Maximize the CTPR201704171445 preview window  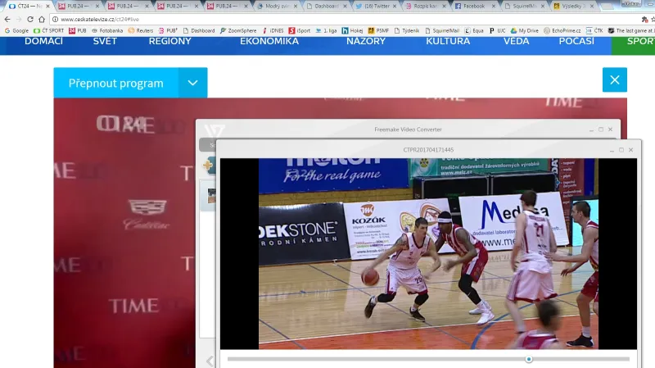click(x=621, y=150)
